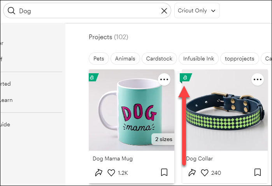Choose the Infusible Ink filter
This screenshot has height=186, width=272.
tap(199, 59)
